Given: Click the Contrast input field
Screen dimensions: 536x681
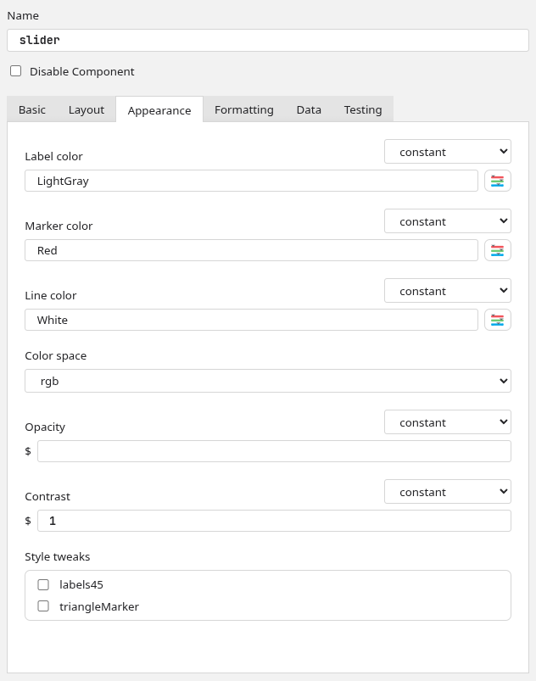Looking at the screenshot, I should [x=274, y=521].
